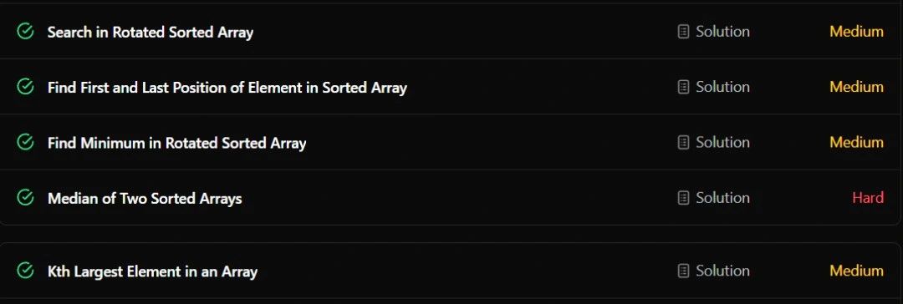
Task: Open Find First and Last Position of Element problem
Action: coord(227,88)
